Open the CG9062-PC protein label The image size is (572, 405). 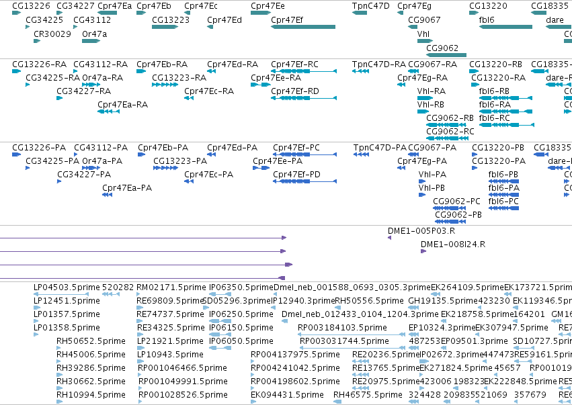456,201
